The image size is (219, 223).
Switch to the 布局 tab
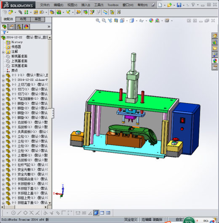[23, 19]
